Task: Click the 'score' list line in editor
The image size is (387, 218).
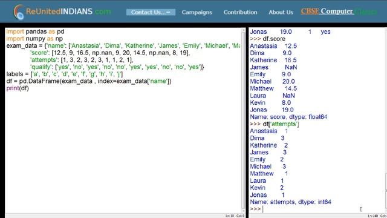Action: pyautogui.click(x=110, y=53)
